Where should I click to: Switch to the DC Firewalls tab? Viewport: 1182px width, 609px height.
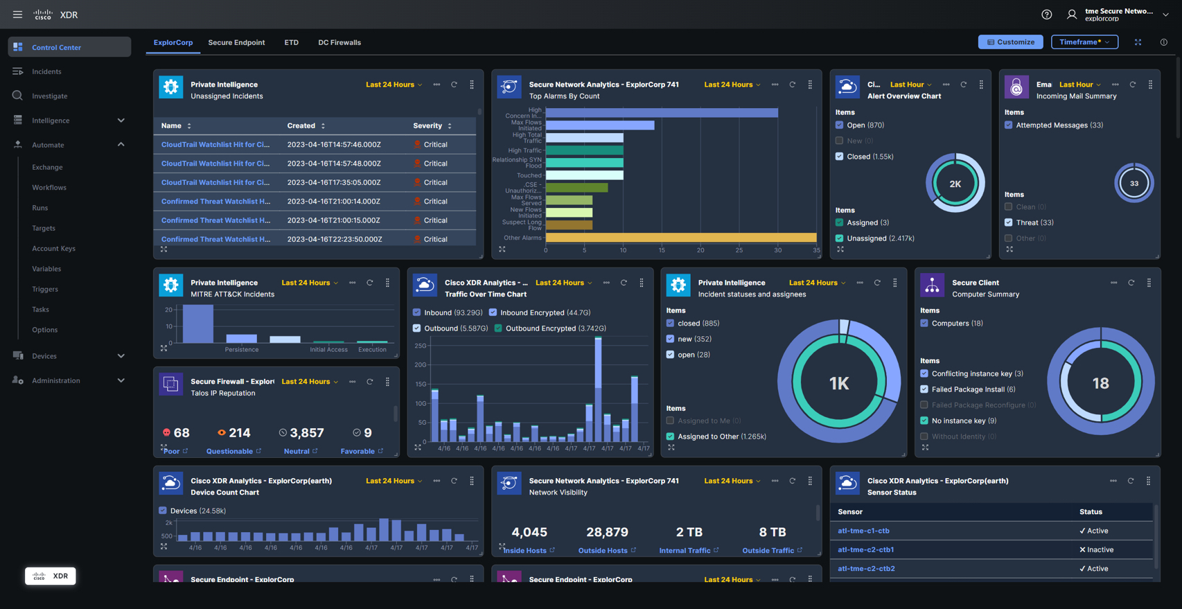click(339, 42)
